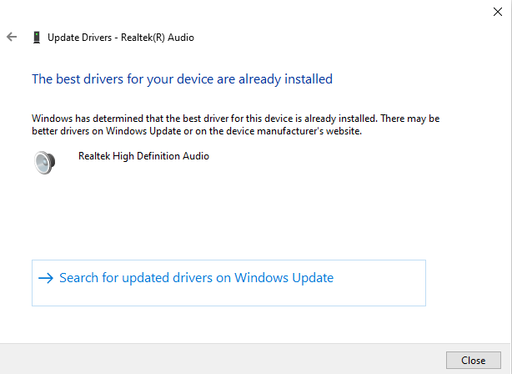
Task: Close the dialog with the top-right X
Action: (x=498, y=11)
